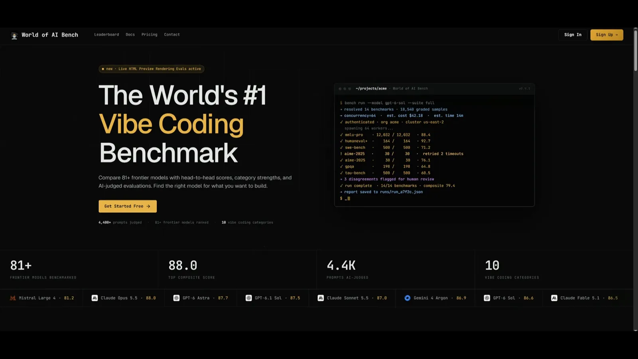638x359 pixels.
Task: Click the GPT-6.1 Sol logo icon
Action: [x=248, y=298]
